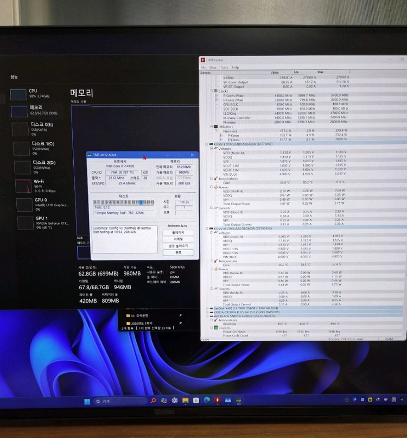Viewport: 407px width, 438px height.
Task: Click the highlighted test number 12 in TM5
Action: [141, 202]
